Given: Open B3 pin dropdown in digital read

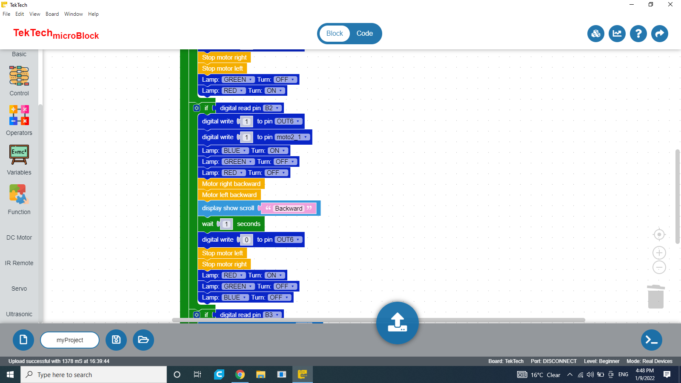Looking at the screenshot, I should click(x=272, y=315).
